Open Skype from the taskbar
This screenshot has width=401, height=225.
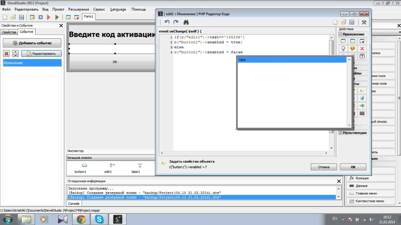click(x=99, y=219)
